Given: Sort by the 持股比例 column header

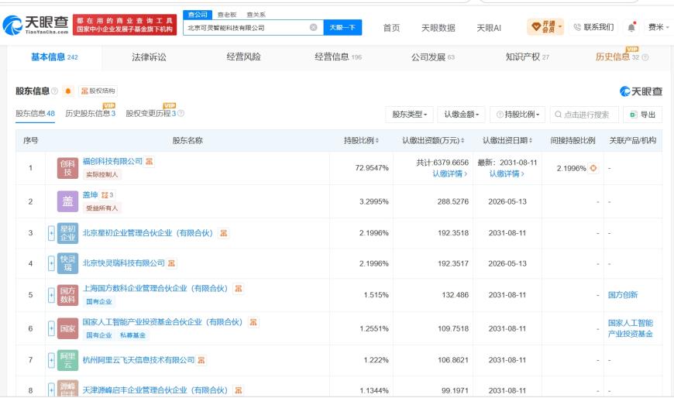Looking at the screenshot, I should [361, 140].
